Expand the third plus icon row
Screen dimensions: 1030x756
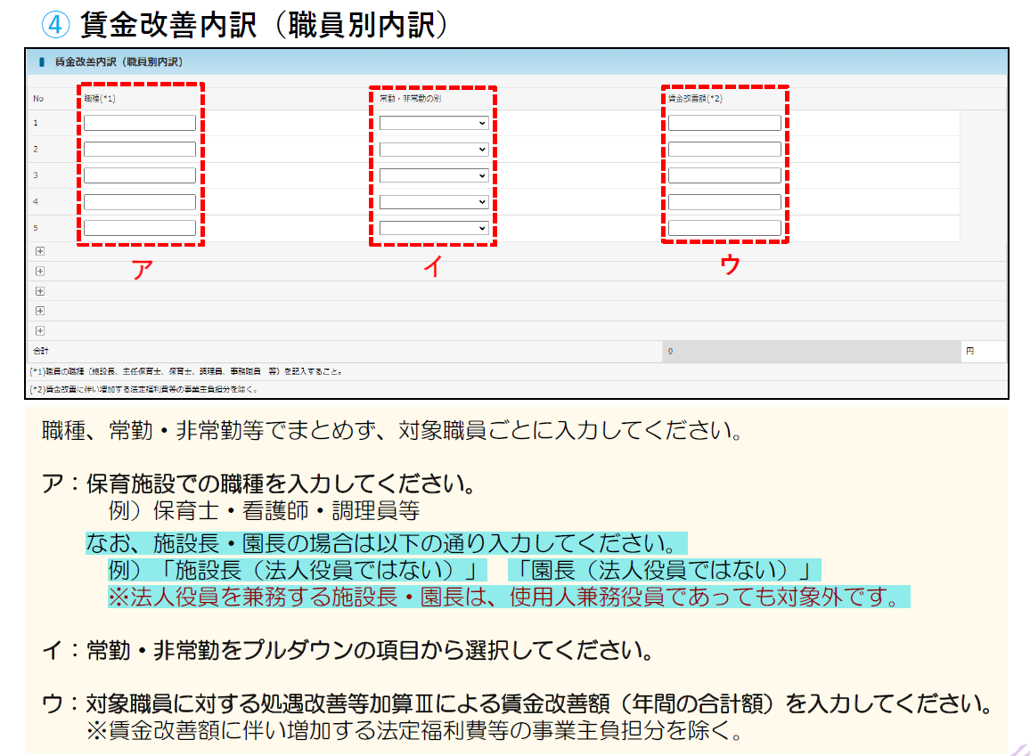(39, 291)
